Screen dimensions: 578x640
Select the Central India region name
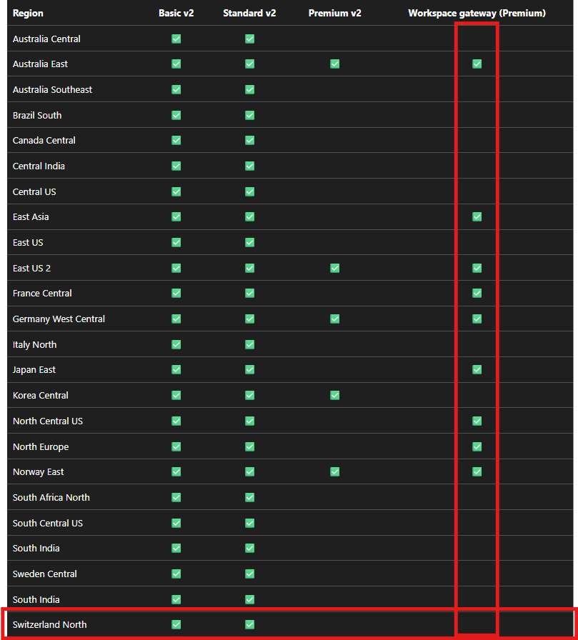39,166
